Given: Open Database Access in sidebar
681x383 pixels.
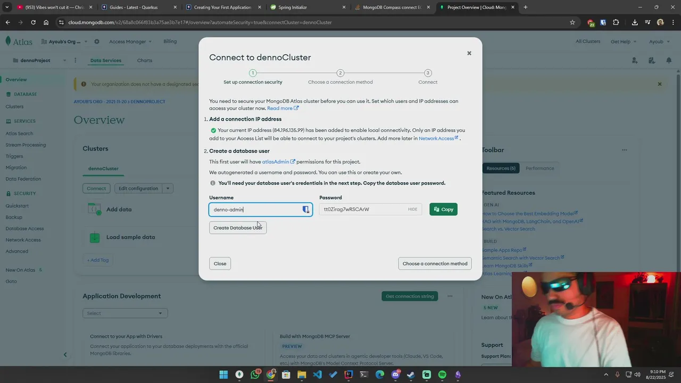Looking at the screenshot, I should click(x=24, y=229).
